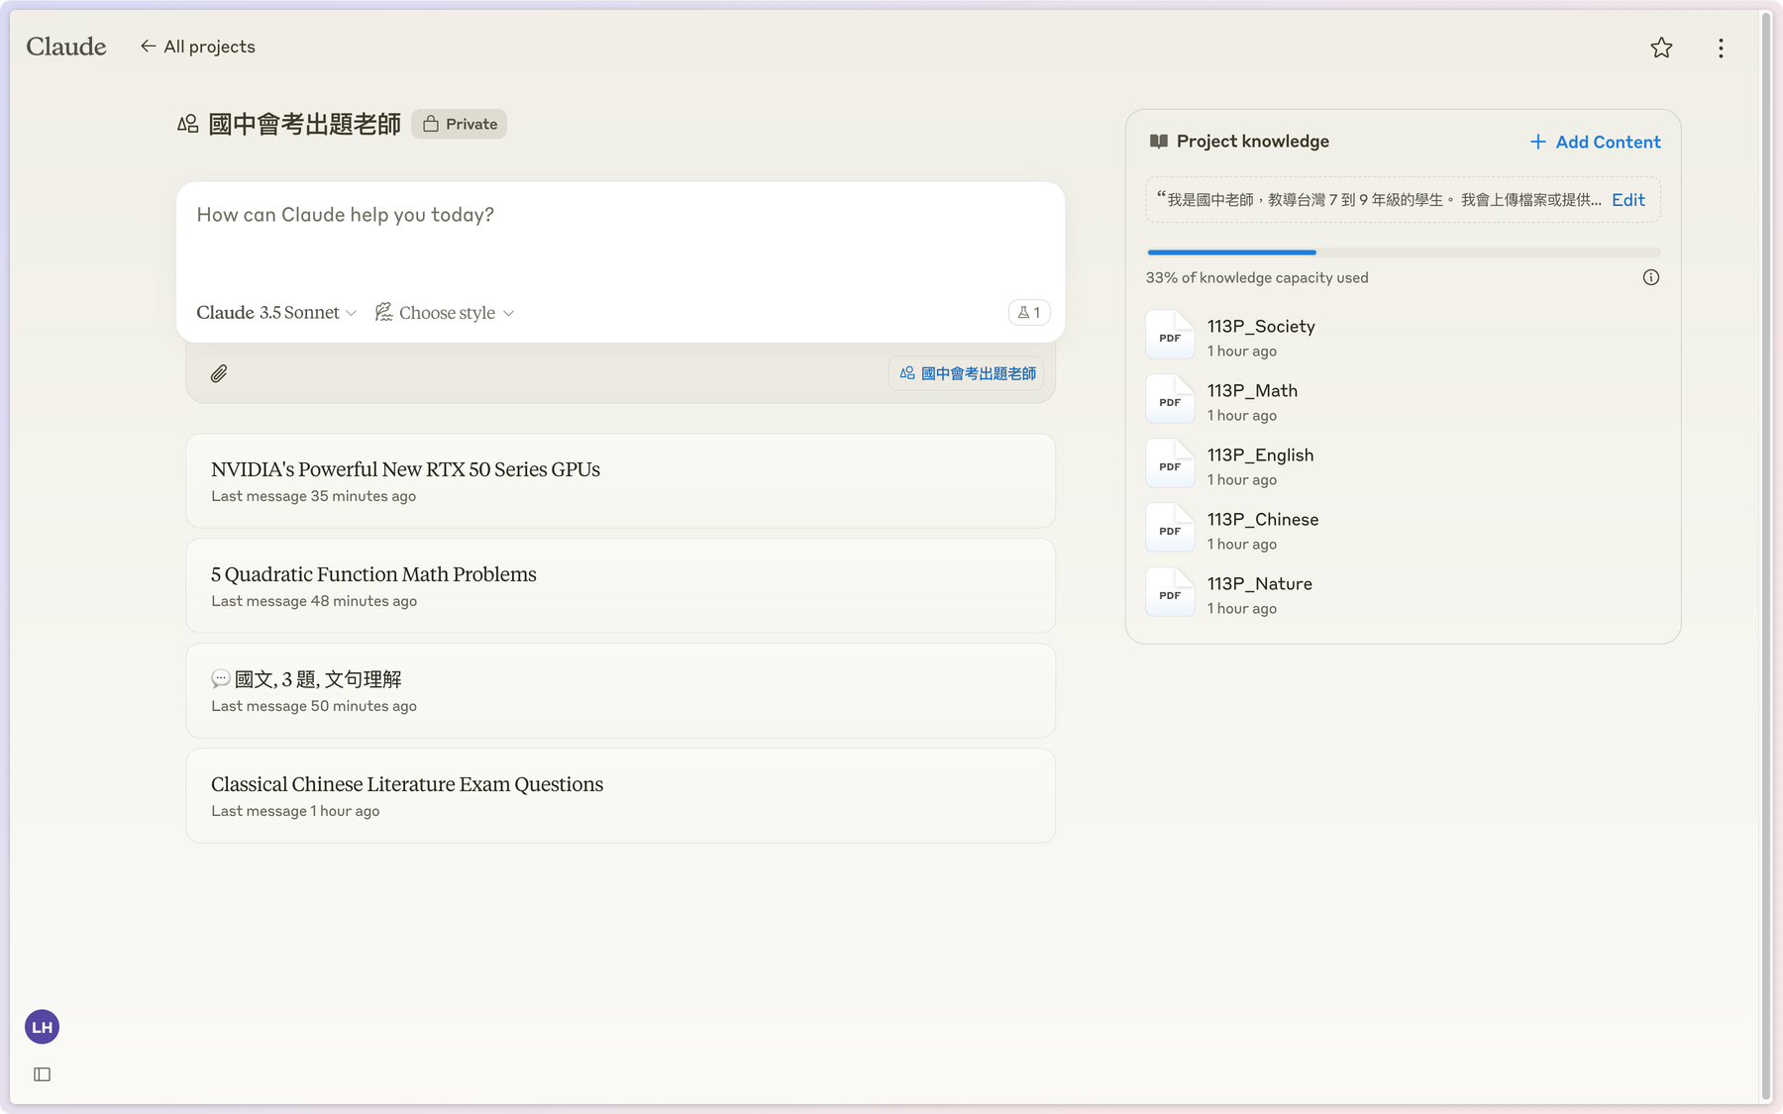Click Add Content button
This screenshot has width=1783, height=1114.
pyautogui.click(x=1595, y=142)
